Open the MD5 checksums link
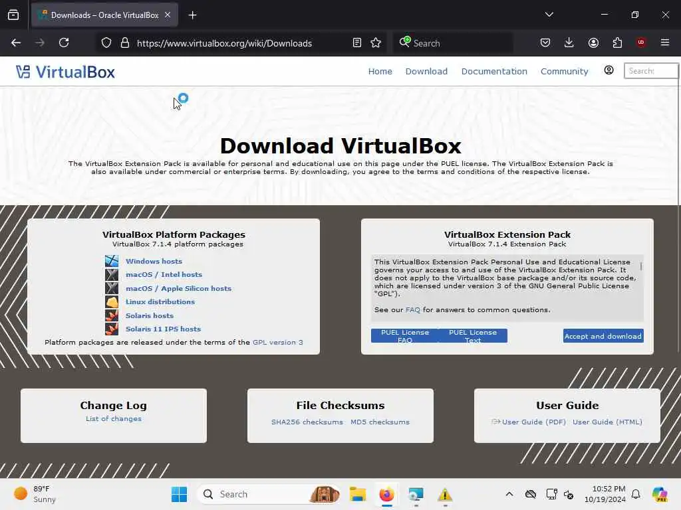 point(380,422)
